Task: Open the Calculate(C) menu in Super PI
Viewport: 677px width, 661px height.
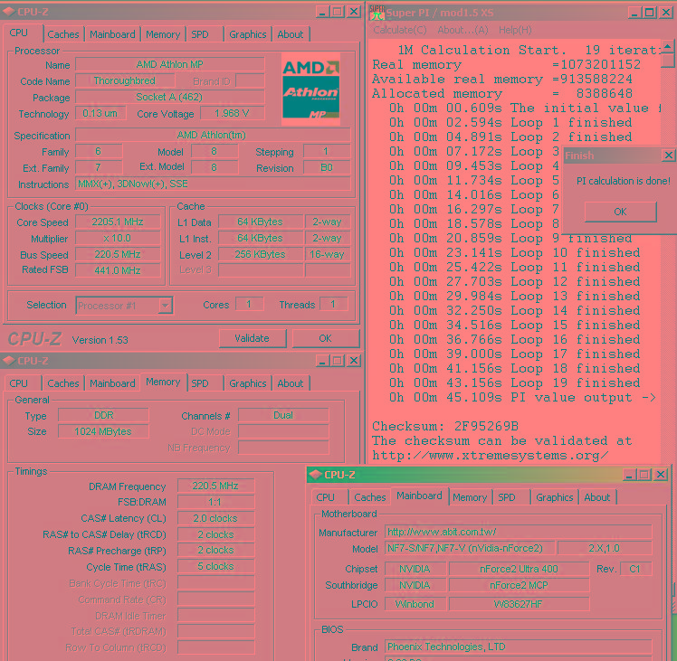Action: coord(400,30)
